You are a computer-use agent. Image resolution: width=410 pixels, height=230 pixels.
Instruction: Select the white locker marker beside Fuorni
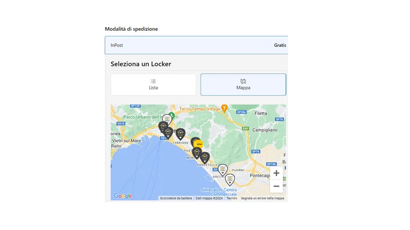pyautogui.click(x=222, y=170)
